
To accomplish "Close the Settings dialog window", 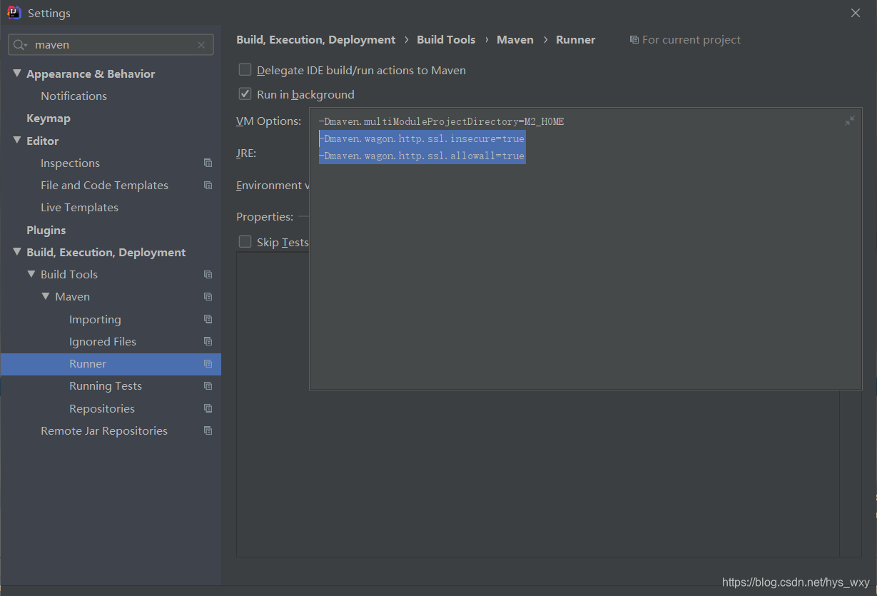I will coord(856,13).
